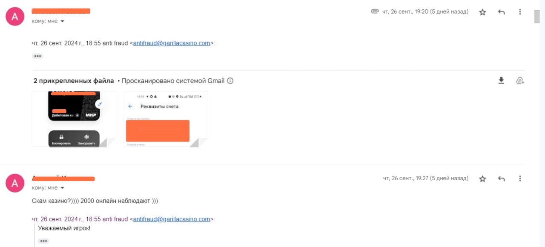This screenshot has height=247, width=545.
Task: Expand recipient details in first message
Action: click(x=63, y=21)
